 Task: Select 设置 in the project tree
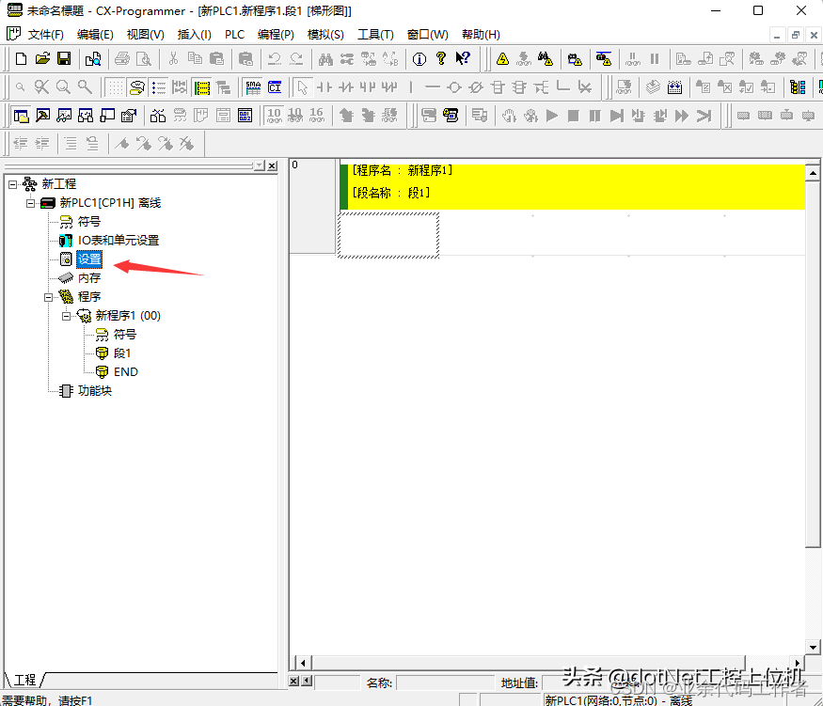pyautogui.click(x=89, y=259)
